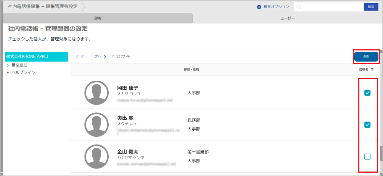The image size is (383, 176).
Task: Uncheck the 管理者 checkbox for 岡田 佳子
Action: coord(367,93)
